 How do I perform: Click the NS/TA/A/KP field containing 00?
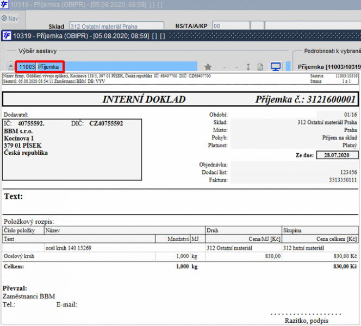click(231, 26)
